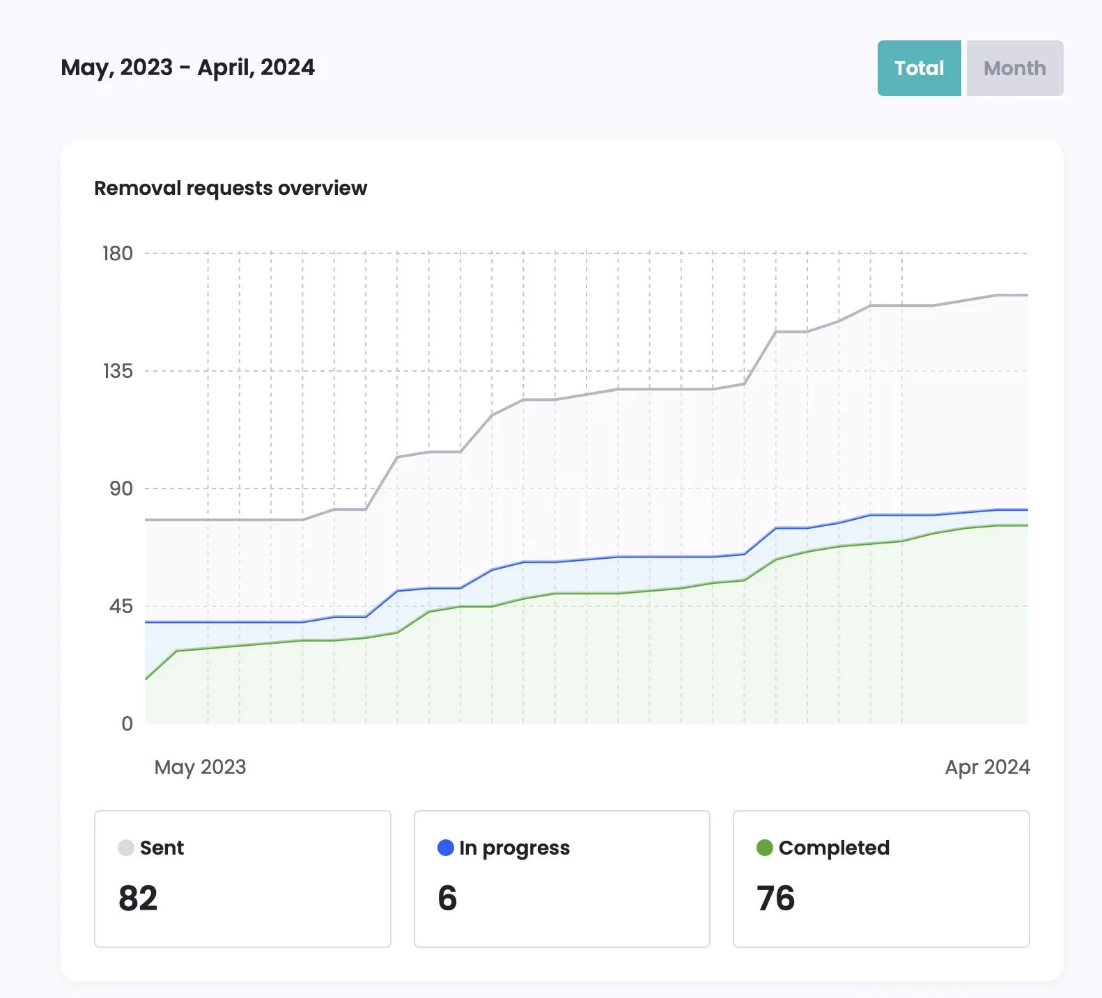1102x998 pixels.
Task: Click the 45 y-axis label
Action: point(121,606)
